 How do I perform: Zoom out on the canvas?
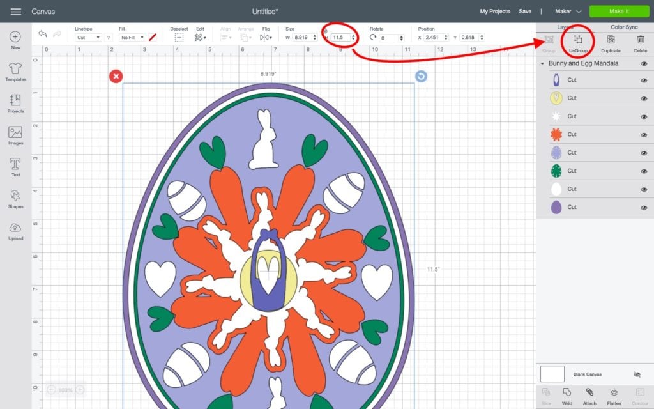click(x=51, y=390)
